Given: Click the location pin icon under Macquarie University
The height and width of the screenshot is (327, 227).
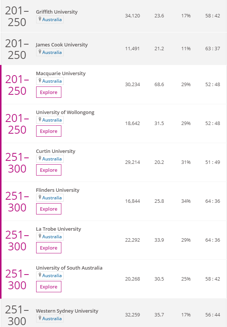Looking at the screenshot, I should click(40, 81).
